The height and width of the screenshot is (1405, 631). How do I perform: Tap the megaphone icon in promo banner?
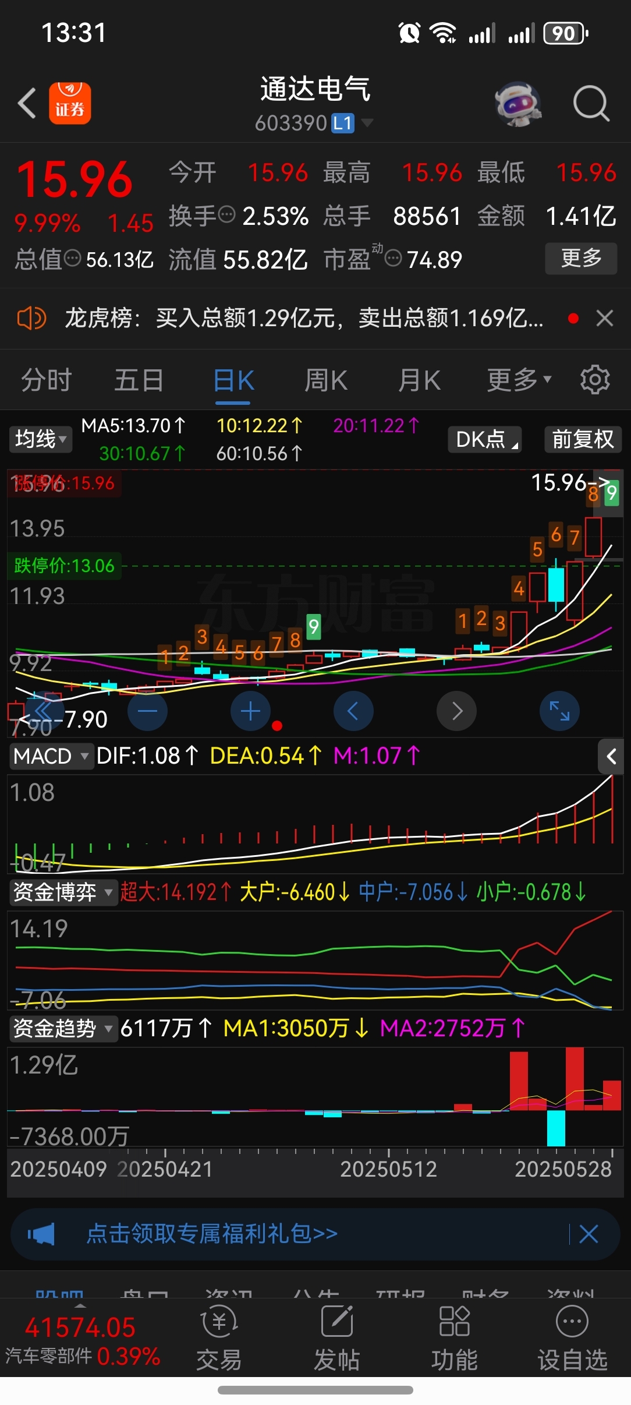point(41,1234)
